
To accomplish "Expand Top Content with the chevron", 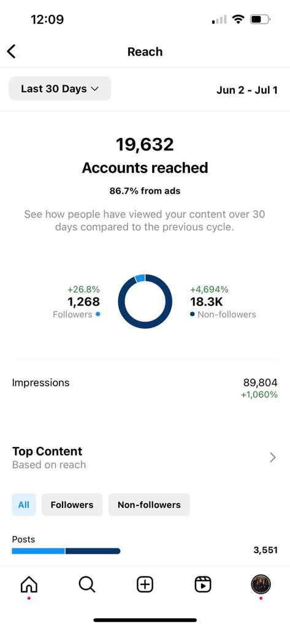I will pos(273,458).
